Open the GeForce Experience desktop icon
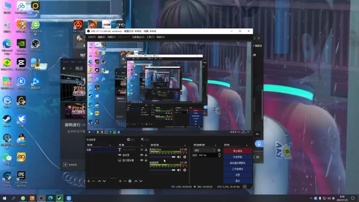 point(21,47)
